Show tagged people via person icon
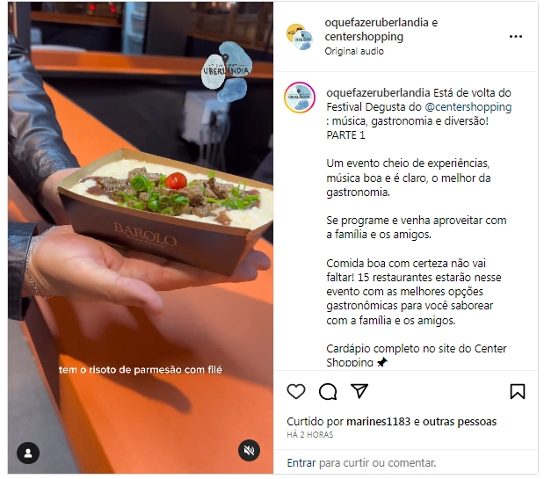 [x=28, y=453]
